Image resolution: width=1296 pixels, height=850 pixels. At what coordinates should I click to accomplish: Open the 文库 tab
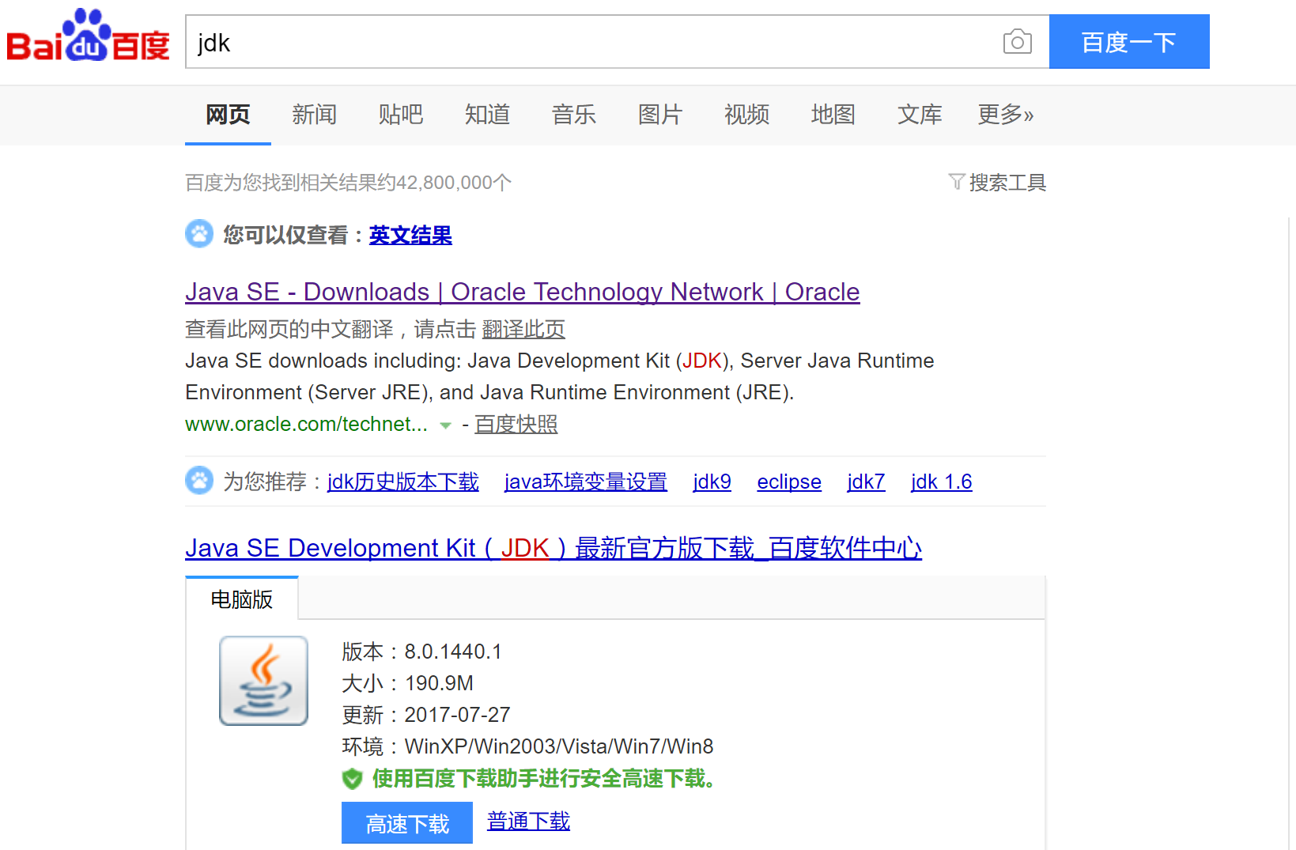point(920,115)
